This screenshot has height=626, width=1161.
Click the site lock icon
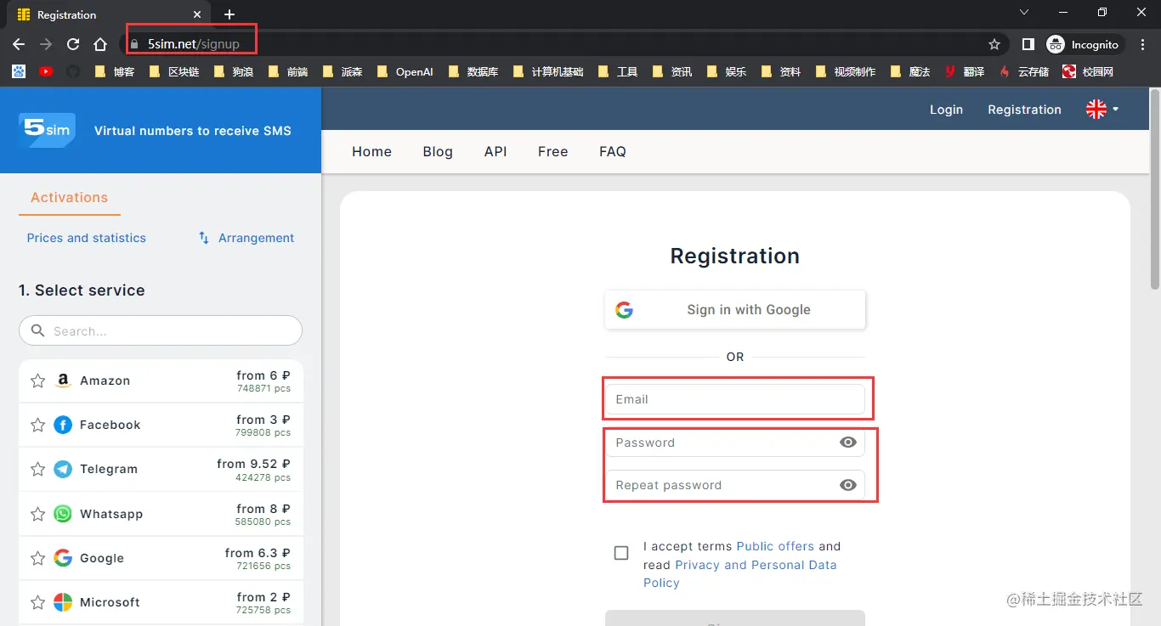tap(133, 44)
